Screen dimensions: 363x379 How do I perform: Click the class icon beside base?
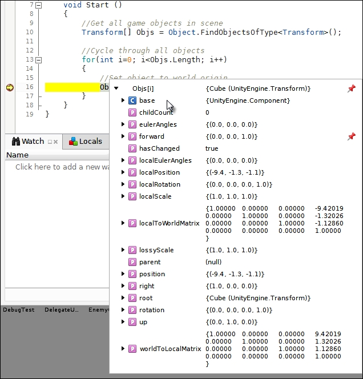coord(132,100)
